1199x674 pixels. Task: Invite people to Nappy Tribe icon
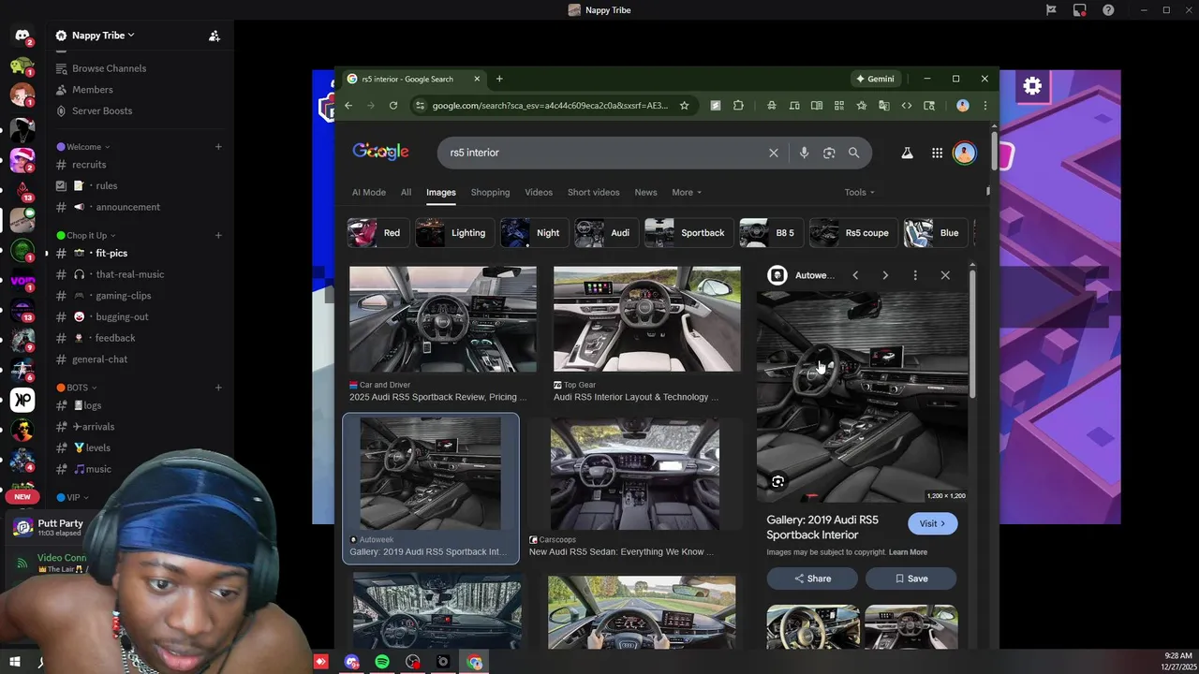pos(215,36)
